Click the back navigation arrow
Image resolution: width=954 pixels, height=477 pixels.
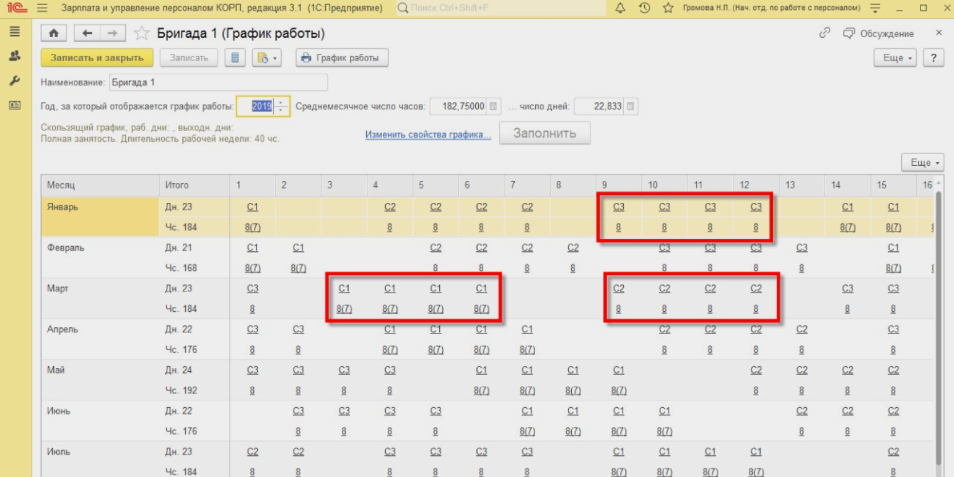click(x=87, y=33)
